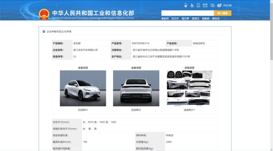
Task: Open the 提意见 navigation item
Action: click(195, 19)
